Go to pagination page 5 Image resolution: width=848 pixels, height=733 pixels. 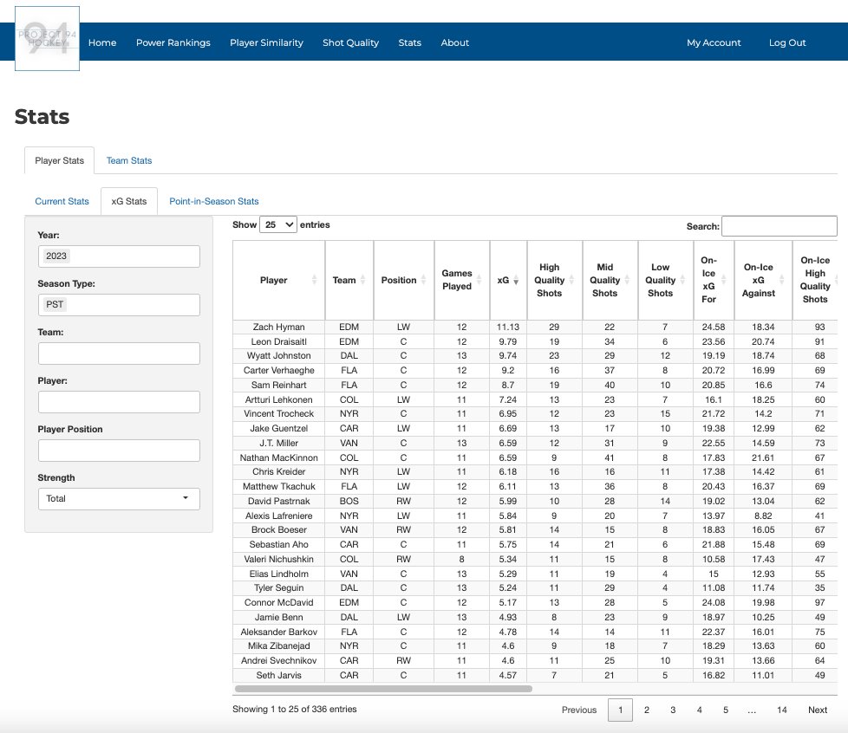tap(725, 710)
